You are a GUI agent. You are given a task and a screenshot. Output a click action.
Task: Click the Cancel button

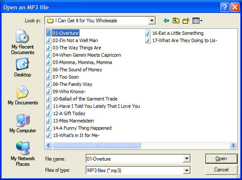coord(221,170)
